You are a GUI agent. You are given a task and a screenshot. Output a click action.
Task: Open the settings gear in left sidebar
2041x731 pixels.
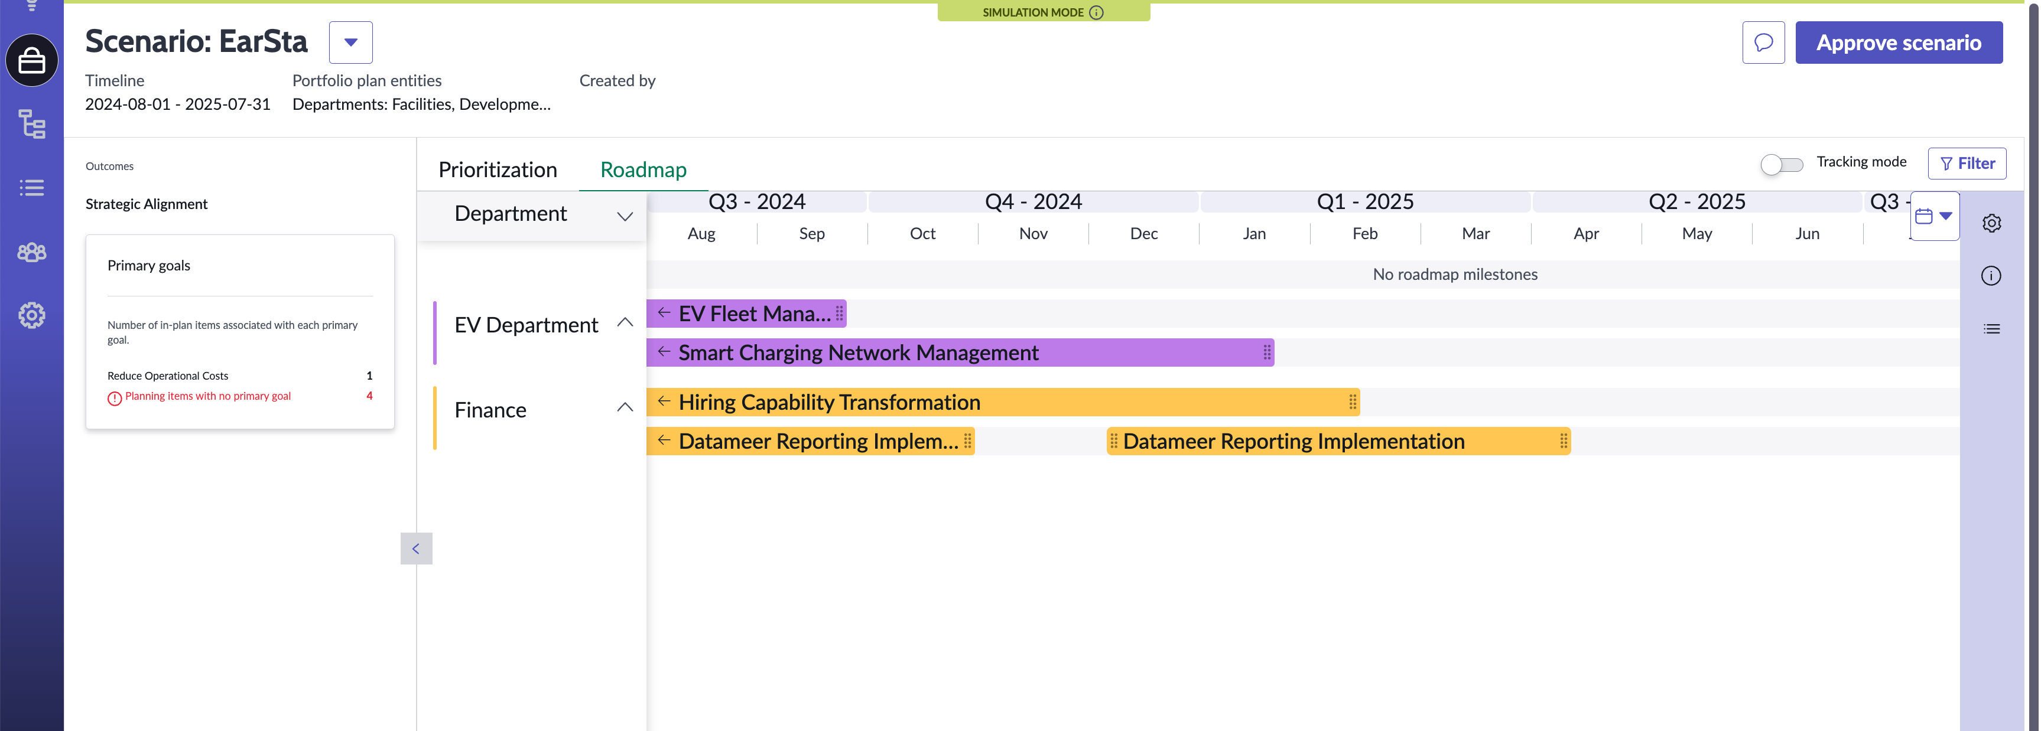click(32, 315)
